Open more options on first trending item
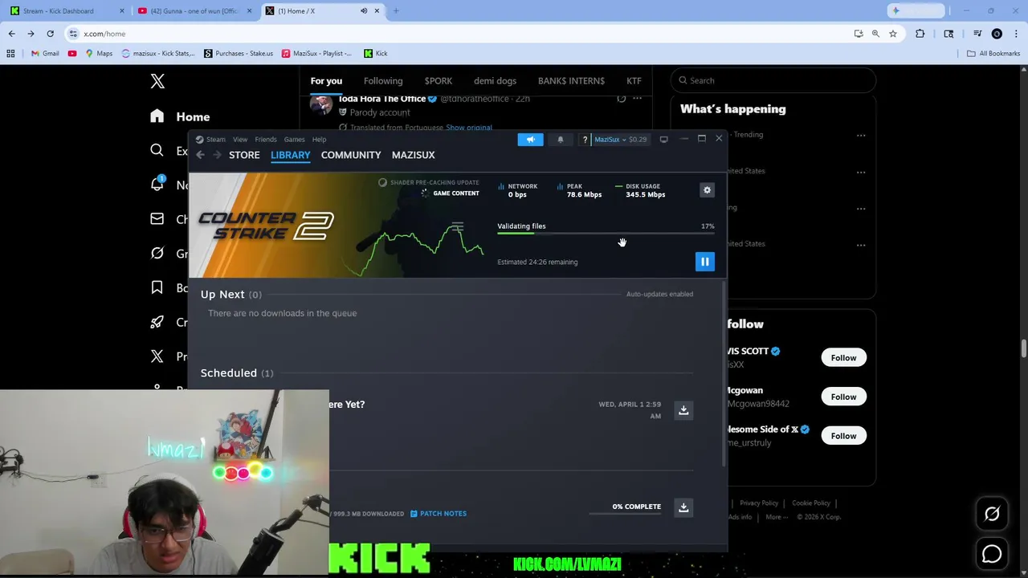Image resolution: width=1028 pixels, height=578 pixels. [861, 135]
